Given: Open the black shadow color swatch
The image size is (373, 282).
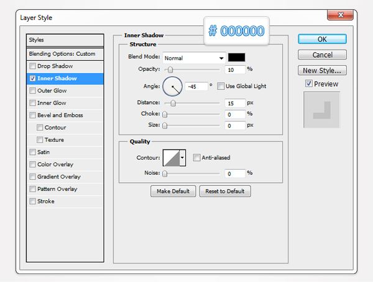Looking at the screenshot, I should coord(236,58).
